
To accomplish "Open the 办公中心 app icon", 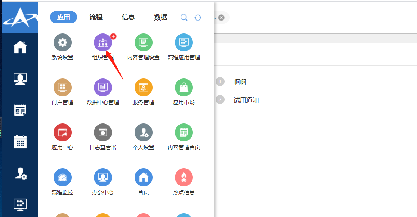I will click(103, 177).
